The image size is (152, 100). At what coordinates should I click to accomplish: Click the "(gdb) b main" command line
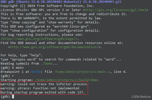pos(12,68)
